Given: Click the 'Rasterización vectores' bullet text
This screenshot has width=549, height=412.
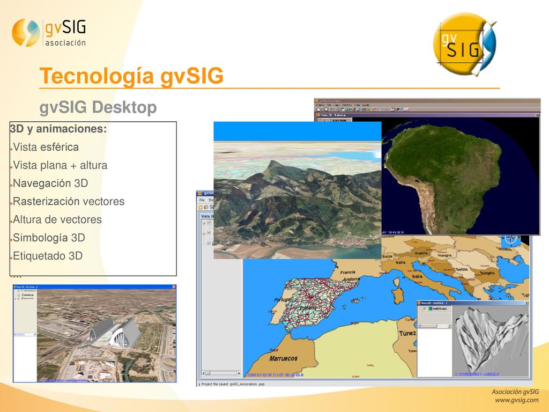Looking at the screenshot, I should pos(69,202).
